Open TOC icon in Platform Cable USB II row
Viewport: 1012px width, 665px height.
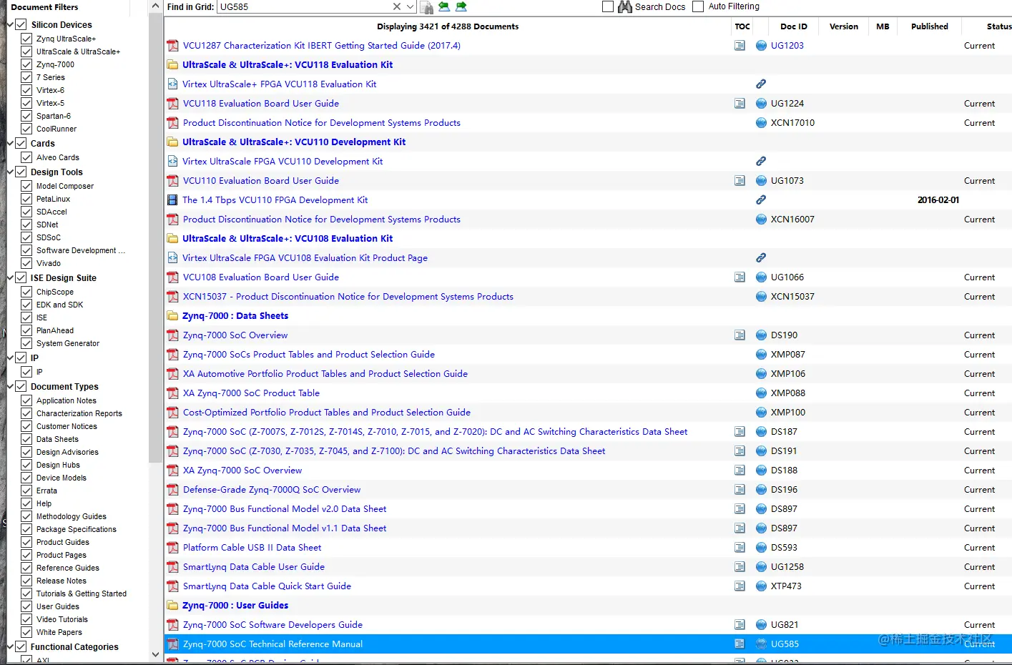(x=740, y=548)
